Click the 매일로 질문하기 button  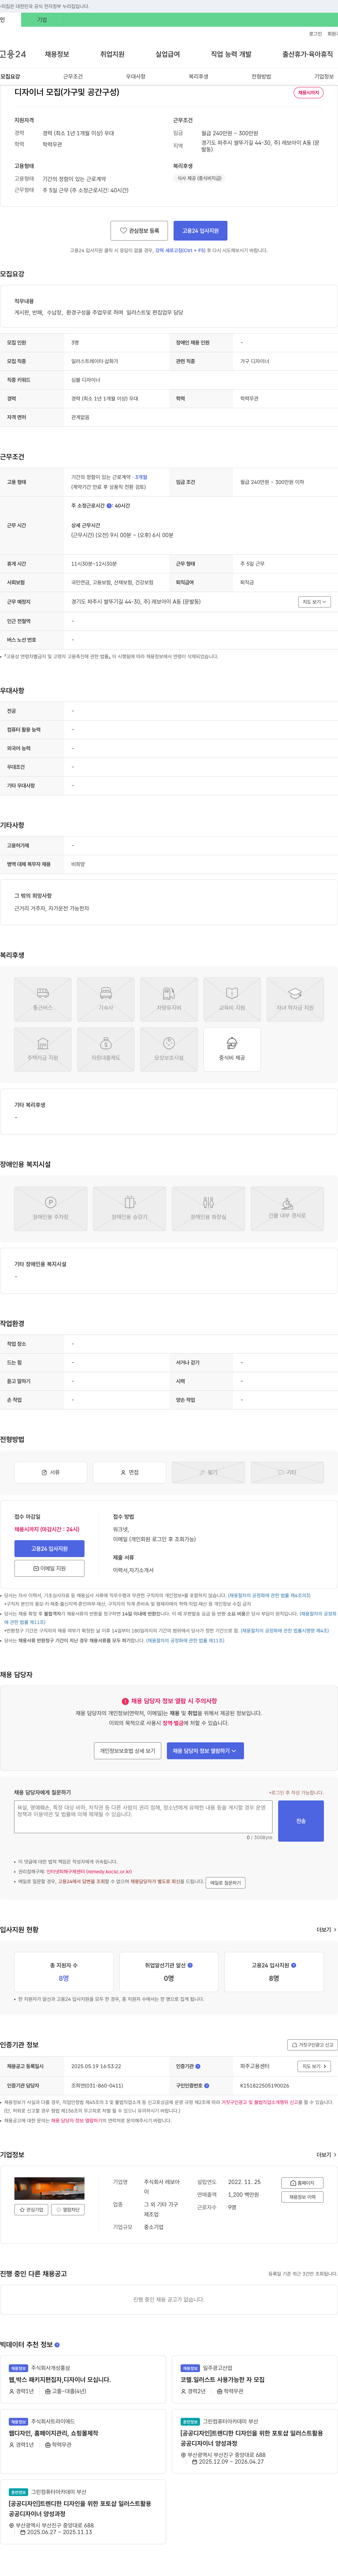coord(225,1883)
